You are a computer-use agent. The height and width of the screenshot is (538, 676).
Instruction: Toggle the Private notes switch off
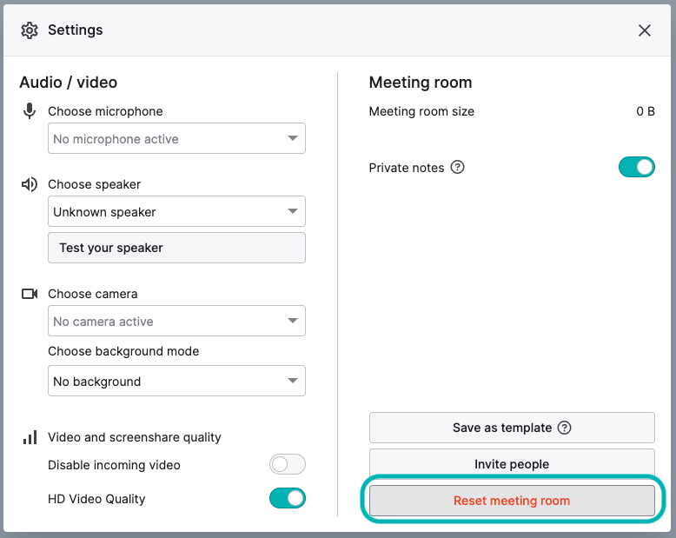tap(637, 167)
